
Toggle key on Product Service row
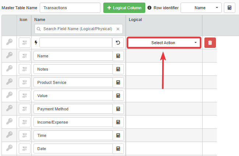click(9, 82)
